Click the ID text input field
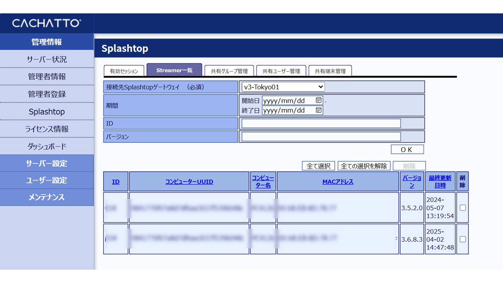 coord(321,123)
